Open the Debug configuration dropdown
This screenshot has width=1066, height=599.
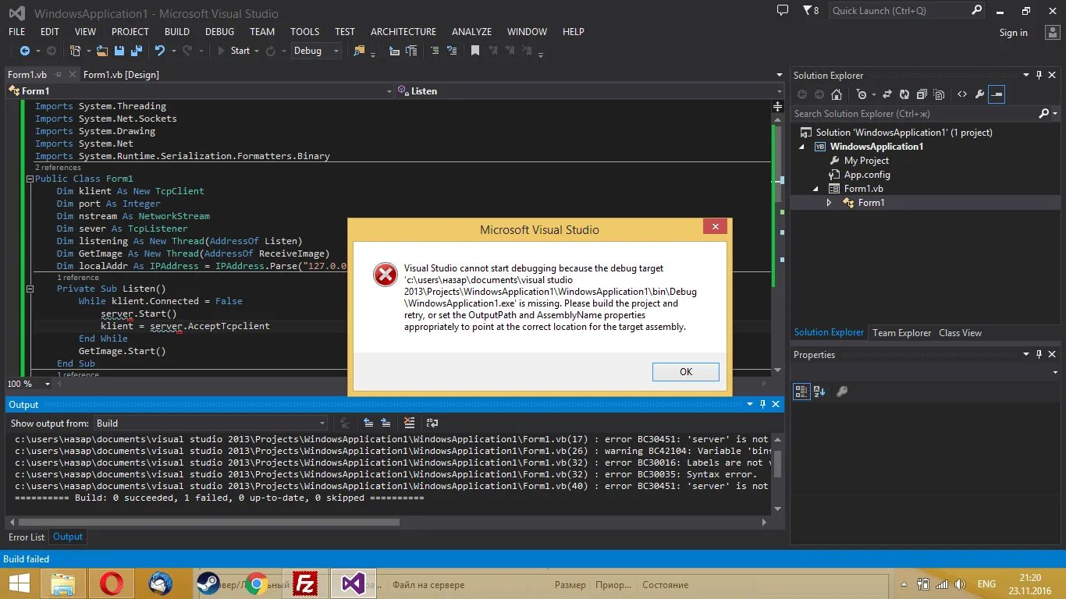(316, 51)
